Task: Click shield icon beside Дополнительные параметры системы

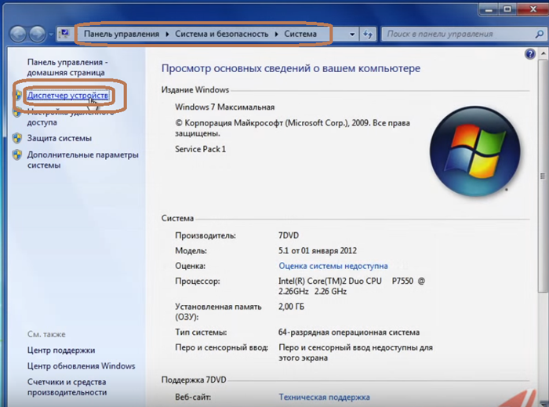Action: tap(17, 155)
